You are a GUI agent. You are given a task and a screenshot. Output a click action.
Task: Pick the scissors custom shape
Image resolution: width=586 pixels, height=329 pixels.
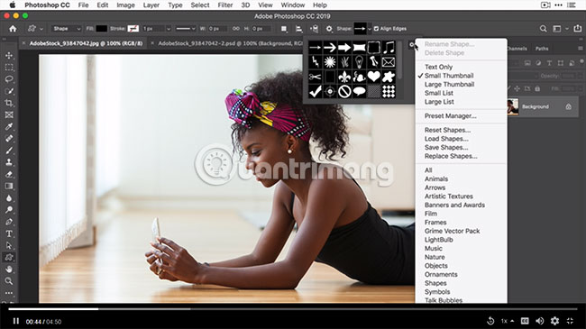point(316,77)
